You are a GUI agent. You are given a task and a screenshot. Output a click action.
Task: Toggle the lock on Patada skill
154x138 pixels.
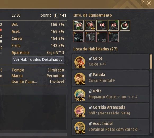point(90,75)
